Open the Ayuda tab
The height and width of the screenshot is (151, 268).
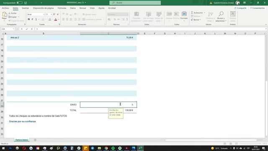101,8
